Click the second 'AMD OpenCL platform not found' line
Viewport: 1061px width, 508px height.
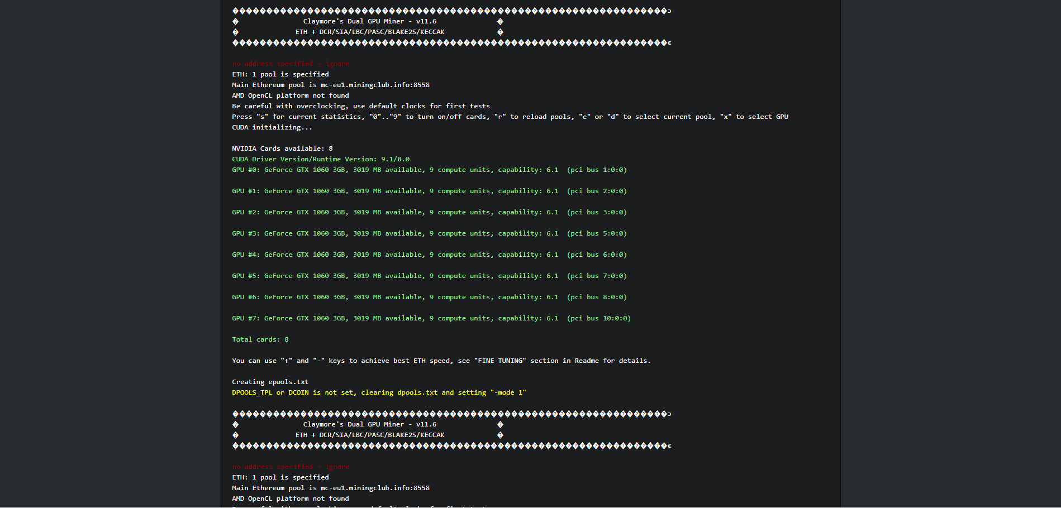tap(291, 499)
